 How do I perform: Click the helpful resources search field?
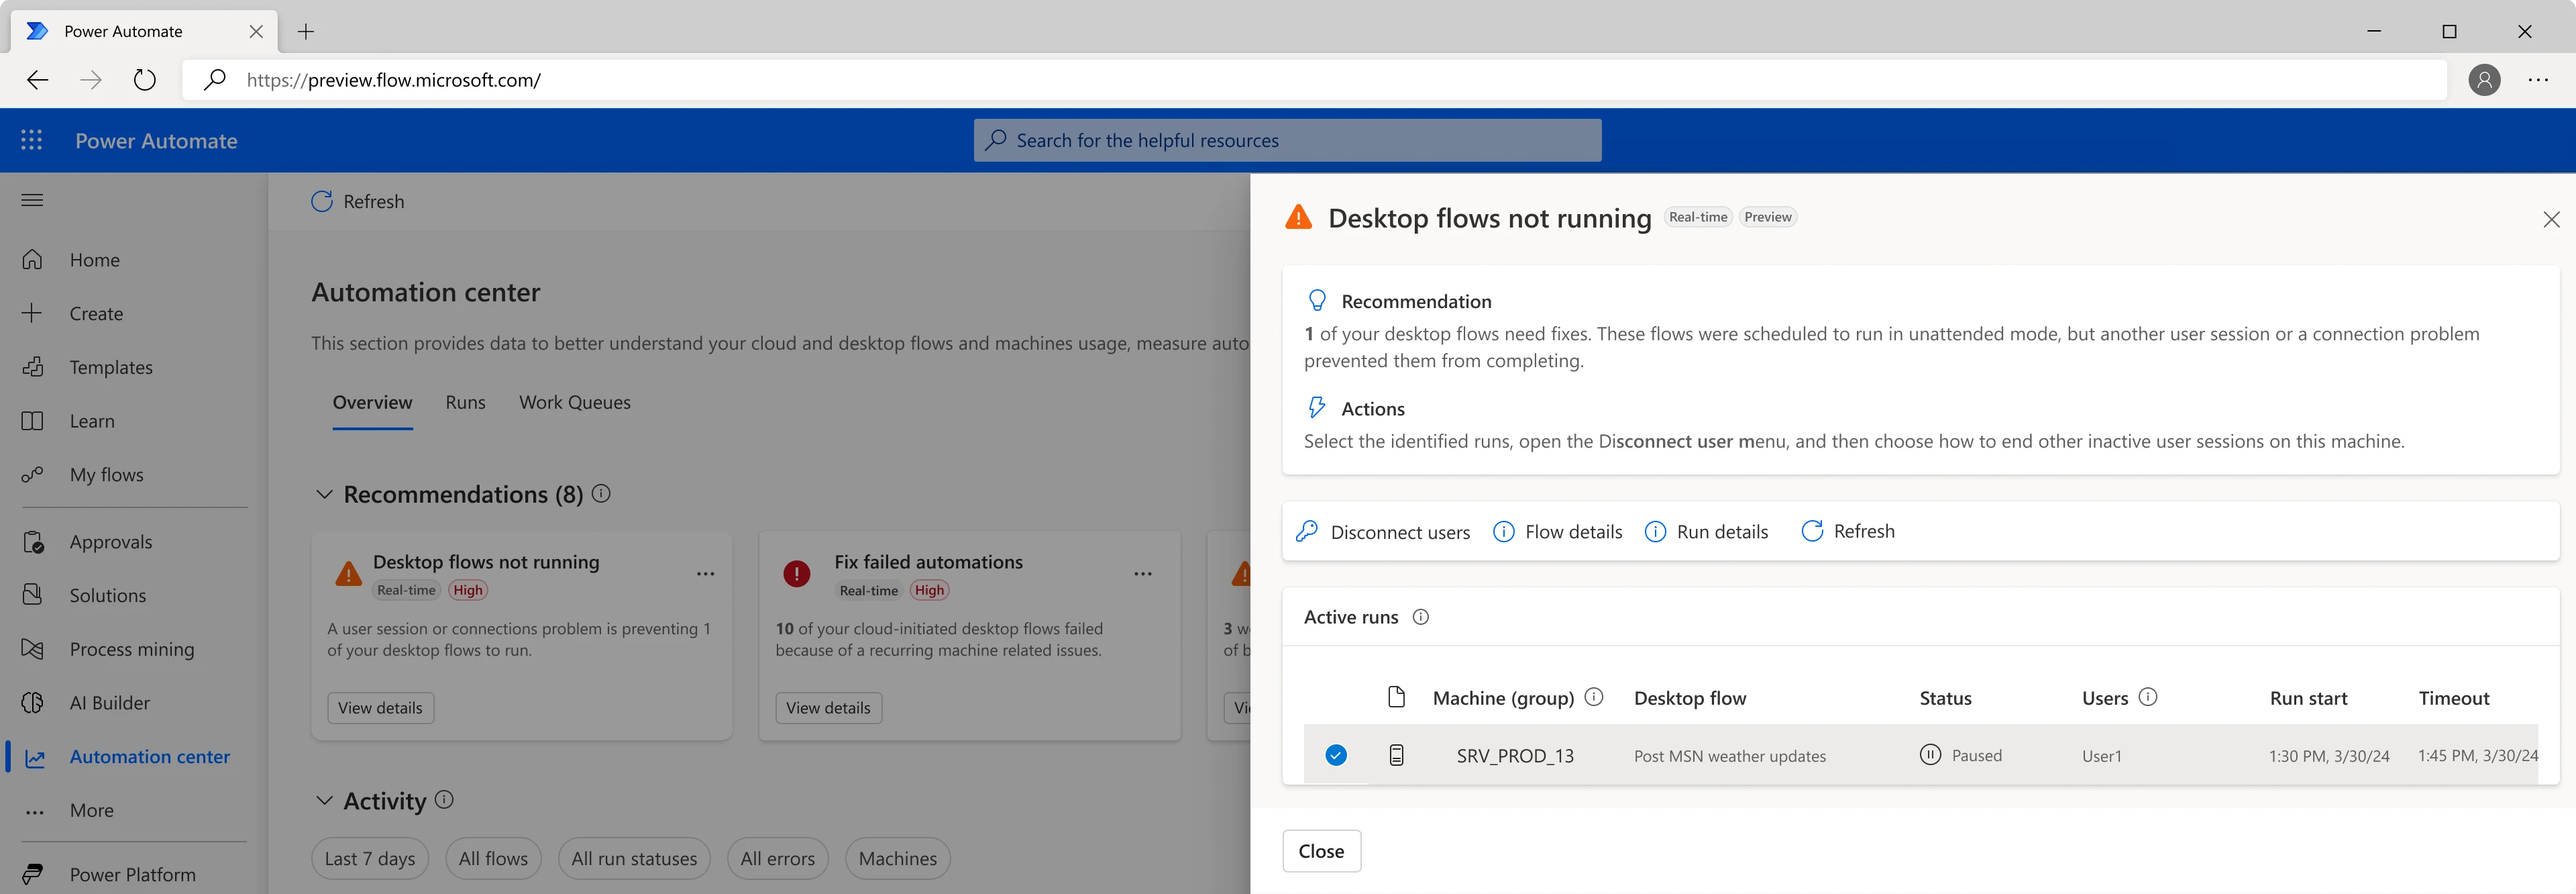pos(1287,140)
